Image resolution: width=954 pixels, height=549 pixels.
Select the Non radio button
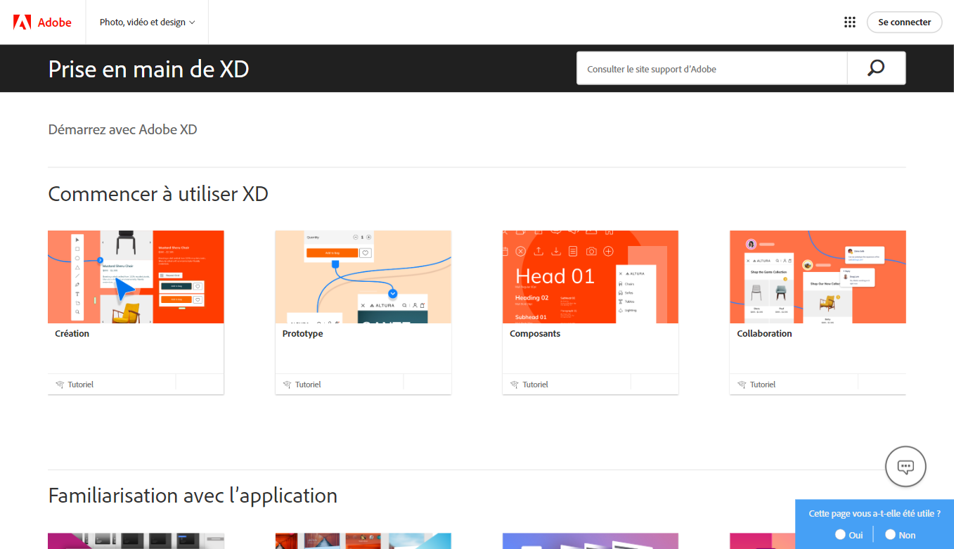pos(890,534)
